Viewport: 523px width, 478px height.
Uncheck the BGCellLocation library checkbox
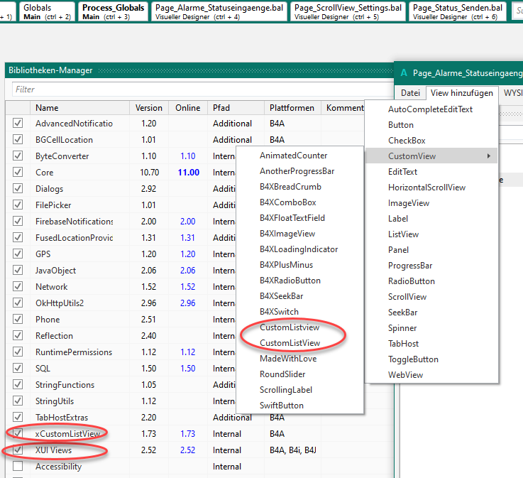[x=18, y=139]
